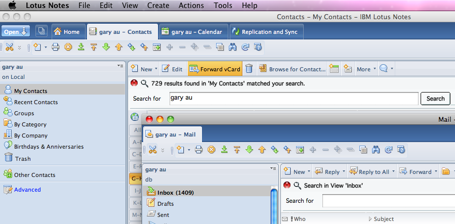This screenshot has height=224, width=455.
Task: Open the Reply dropdown arrow in Mail window
Action: click(344, 171)
